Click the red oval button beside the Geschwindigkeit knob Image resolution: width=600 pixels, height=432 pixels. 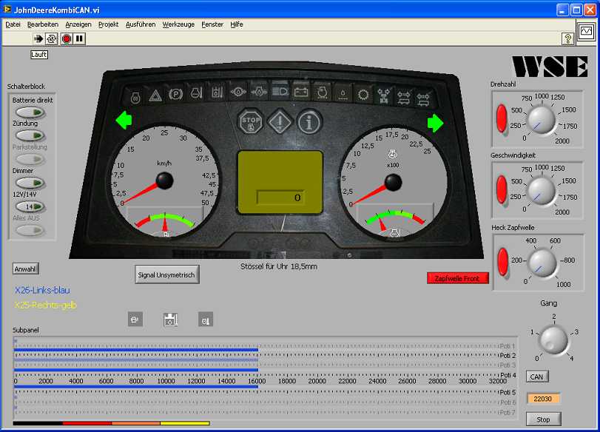pyautogui.click(x=502, y=189)
